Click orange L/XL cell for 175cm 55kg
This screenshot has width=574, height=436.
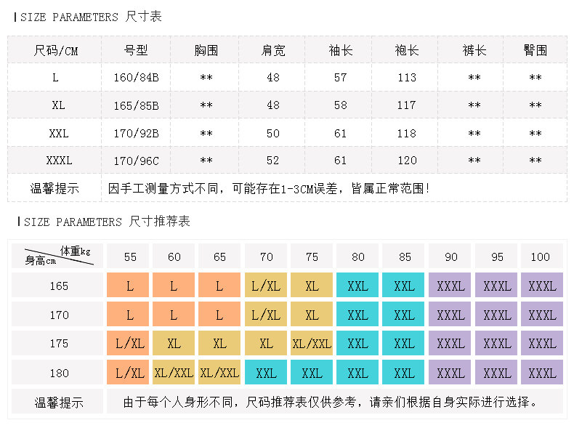(x=128, y=343)
